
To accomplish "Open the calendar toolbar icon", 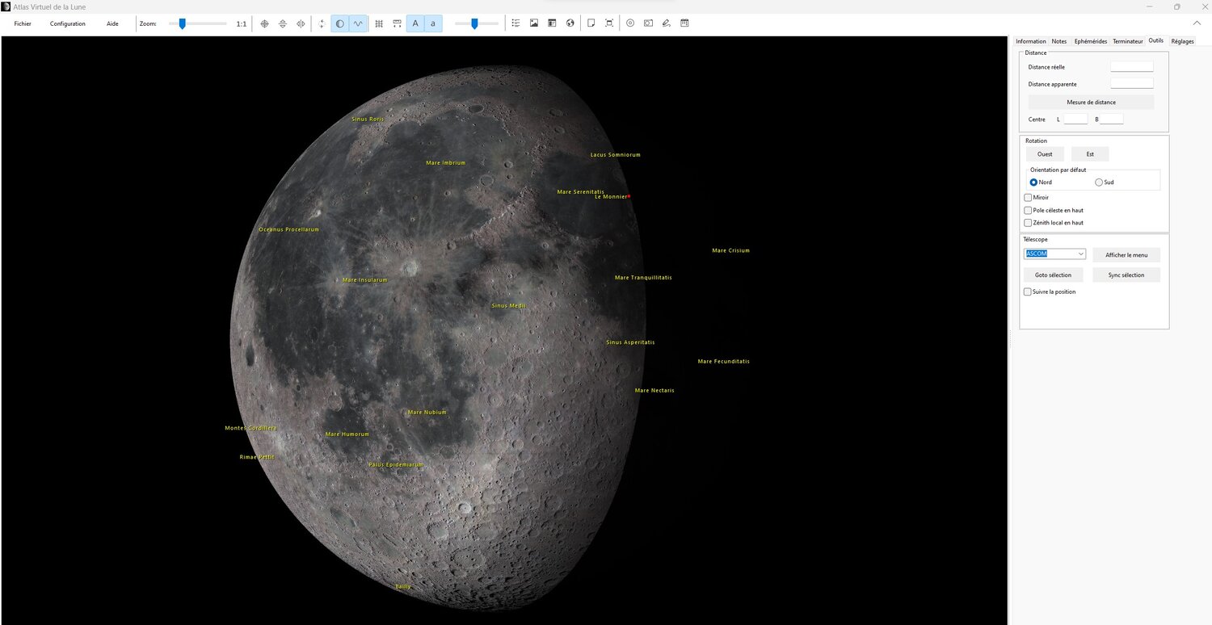I will (x=684, y=23).
